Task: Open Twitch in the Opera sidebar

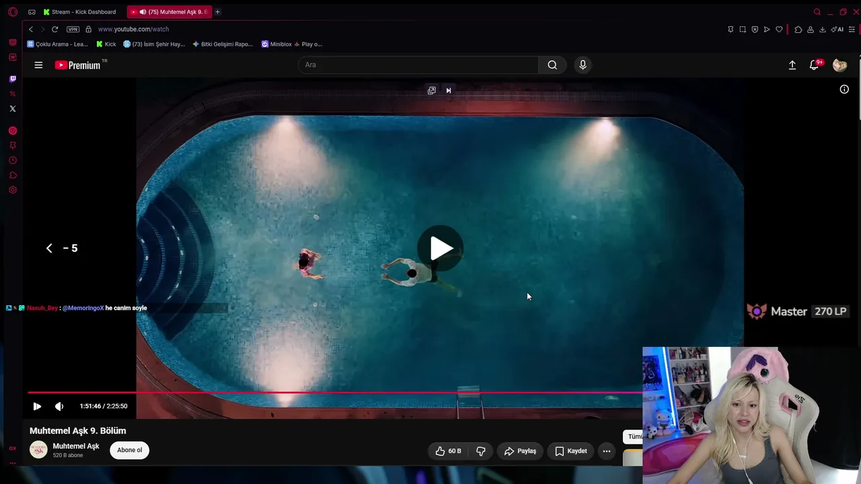Action: 13,79
